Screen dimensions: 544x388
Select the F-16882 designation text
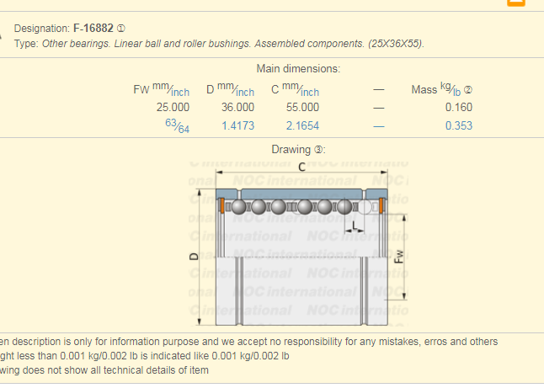(x=93, y=29)
